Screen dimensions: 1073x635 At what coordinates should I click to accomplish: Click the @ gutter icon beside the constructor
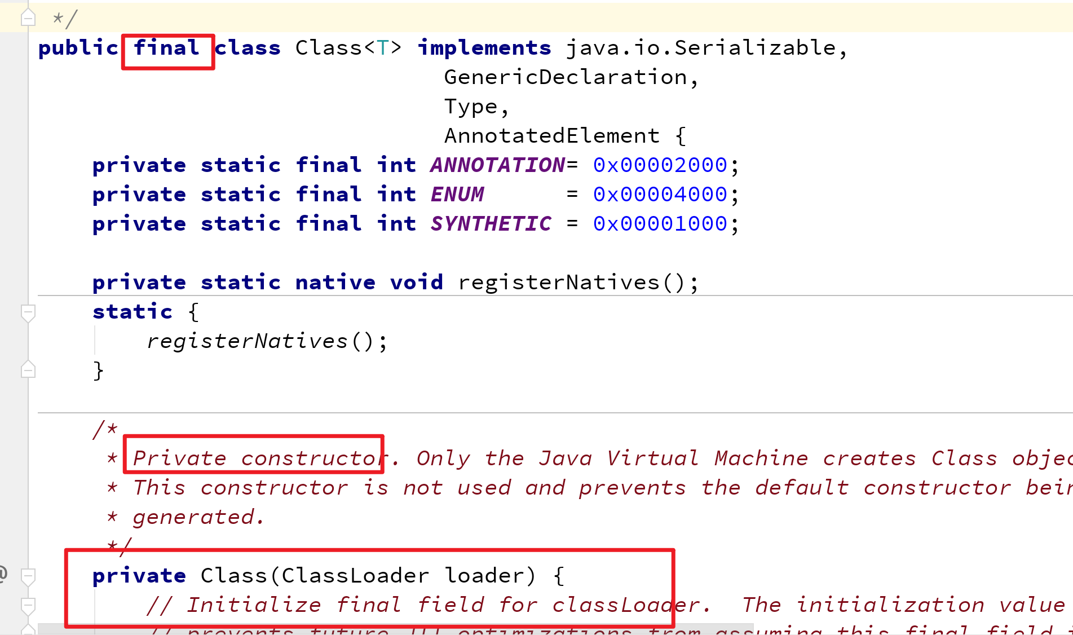coord(2,574)
